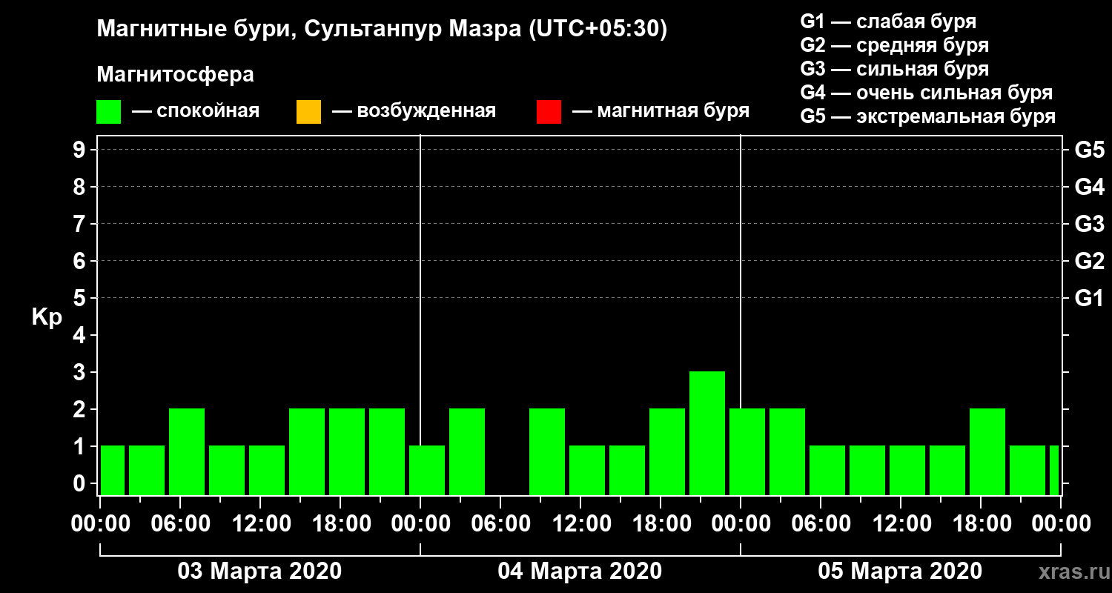Click the 'G2' label on right axis

click(x=1090, y=261)
